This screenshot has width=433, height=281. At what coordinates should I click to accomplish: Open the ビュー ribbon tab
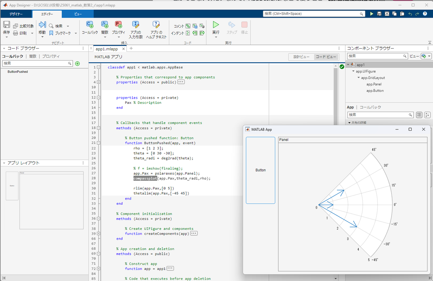pyautogui.click(x=78, y=14)
